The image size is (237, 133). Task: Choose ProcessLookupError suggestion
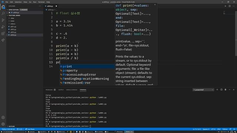click(87, 75)
